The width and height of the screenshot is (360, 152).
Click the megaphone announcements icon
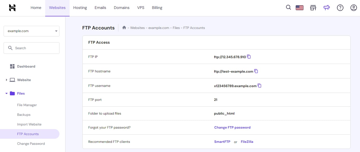(327, 8)
